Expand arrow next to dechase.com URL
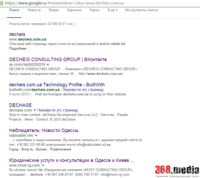The width and height of the screenshot is (200, 178). coord(35,110)
